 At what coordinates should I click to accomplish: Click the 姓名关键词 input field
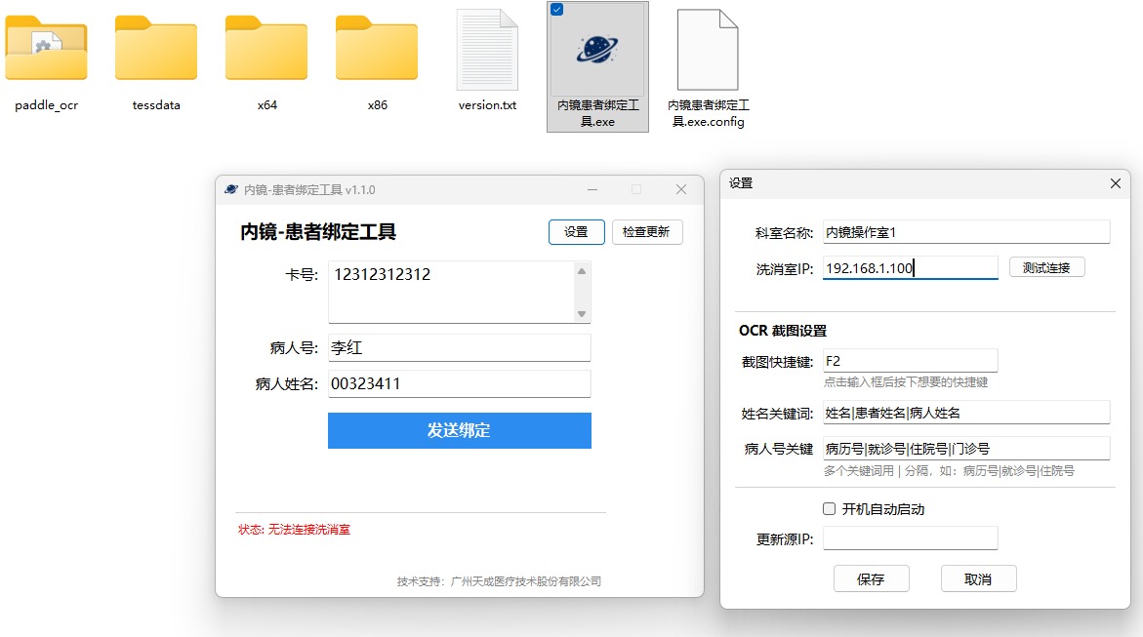(966, 413)
